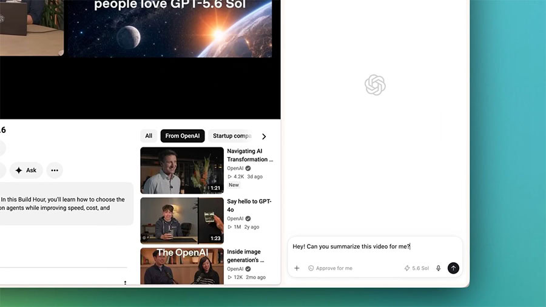This screenshot has width=546, height=307.
Task: Show more filter chips with the right chevron
Action: 264,136
